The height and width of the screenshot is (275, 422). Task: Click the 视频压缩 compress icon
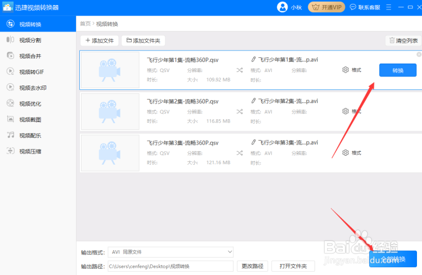click(10, 151)
